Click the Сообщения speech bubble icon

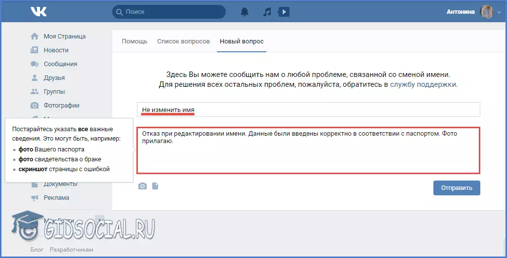pos(35,64)
